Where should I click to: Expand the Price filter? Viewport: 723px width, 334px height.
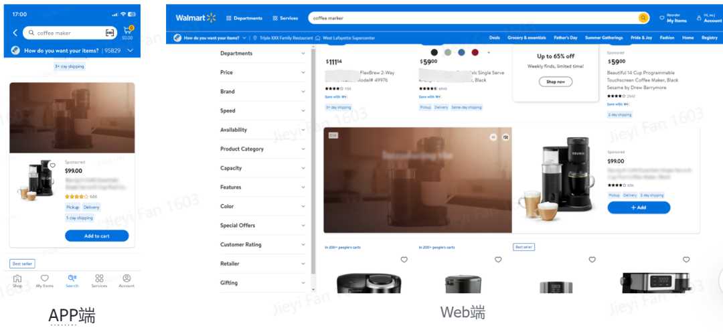[x=262, y=72]
